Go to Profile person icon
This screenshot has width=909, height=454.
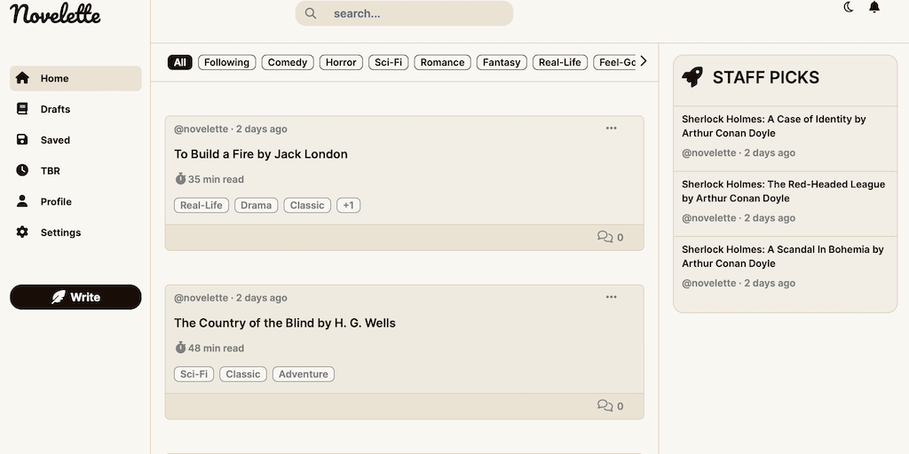(x=22, y=201)
